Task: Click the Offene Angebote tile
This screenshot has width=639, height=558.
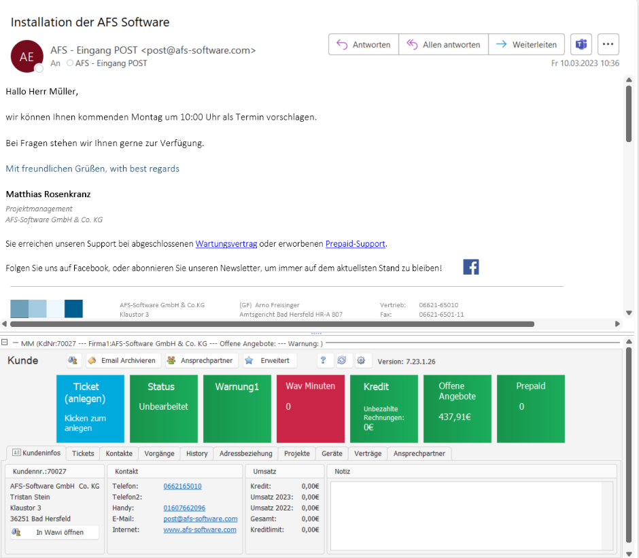Action: tap(457, 409)
